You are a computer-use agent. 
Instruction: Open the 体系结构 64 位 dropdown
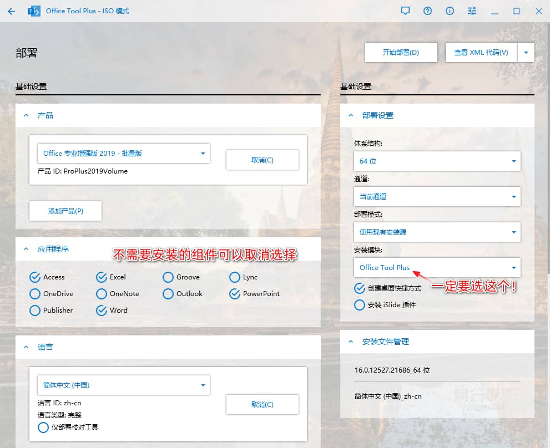click(437, 161)
